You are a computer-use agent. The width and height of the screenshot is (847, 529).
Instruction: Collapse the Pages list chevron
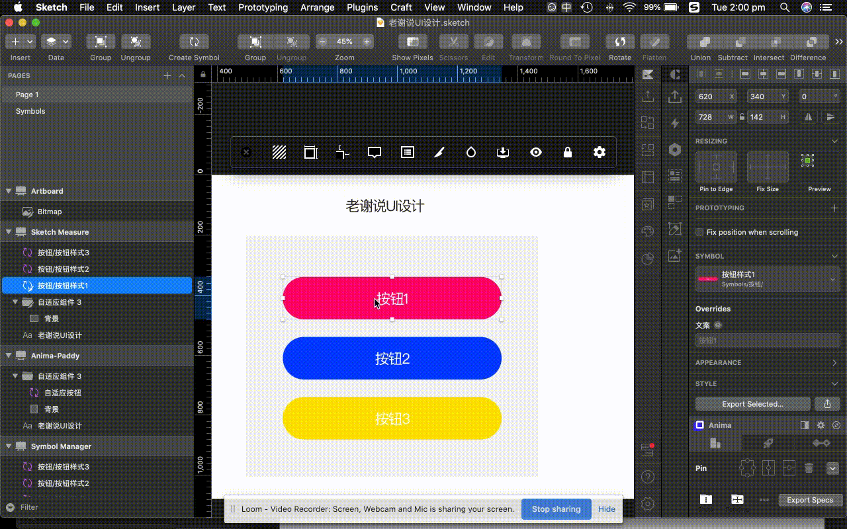tap(182, 76)
